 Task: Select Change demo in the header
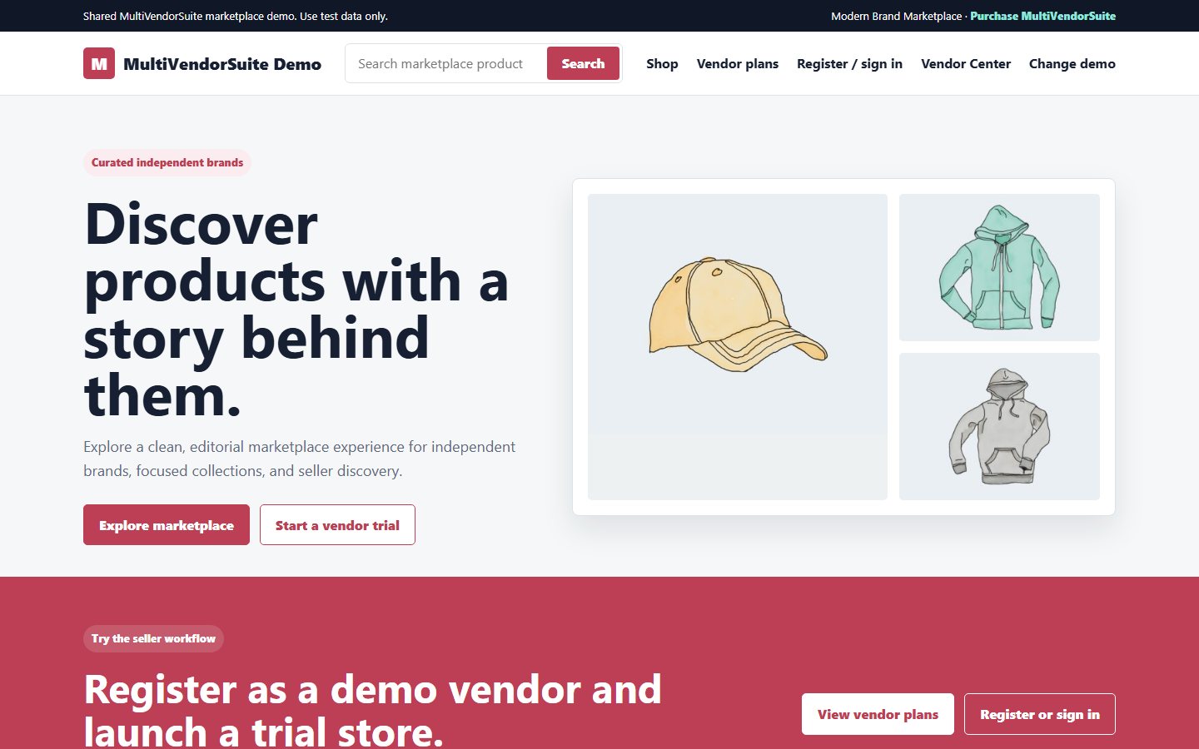(1072, 63)
